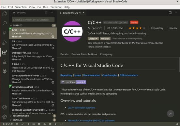Open the Go menu
Viewport: 180px width, 126px height.
click(39, 7)
